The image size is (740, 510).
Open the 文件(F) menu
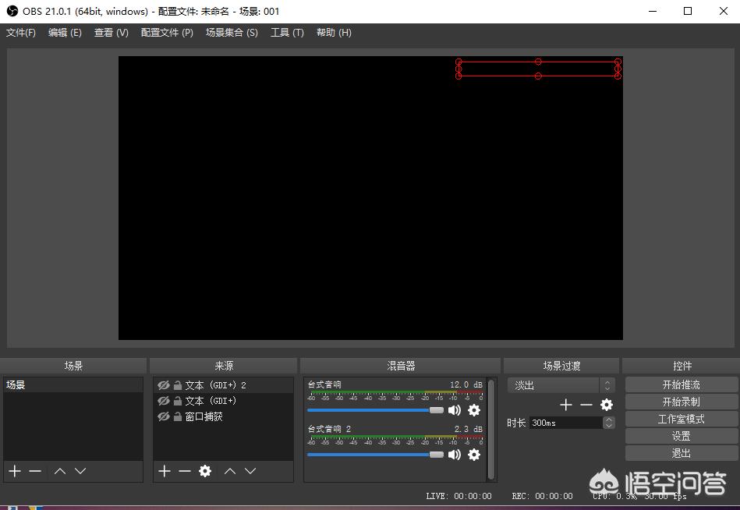click(21, 33)
